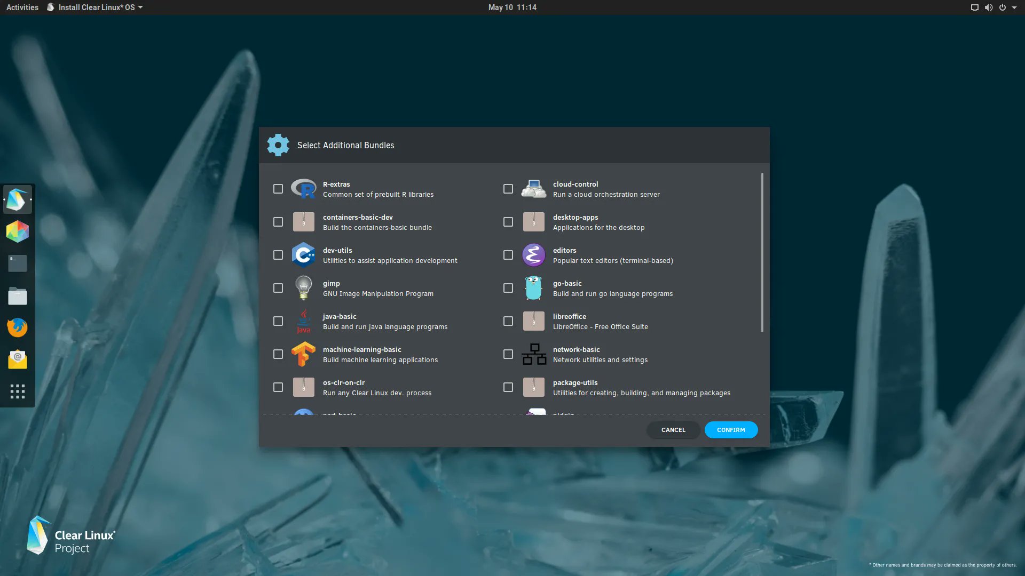
Task: Click the R-extras bundle logo icon
Action: click(x=304, y=189)
